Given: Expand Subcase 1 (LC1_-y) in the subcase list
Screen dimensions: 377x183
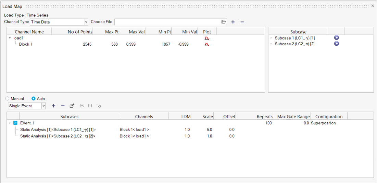Looking at the screenshot, I should pos(272,38).
